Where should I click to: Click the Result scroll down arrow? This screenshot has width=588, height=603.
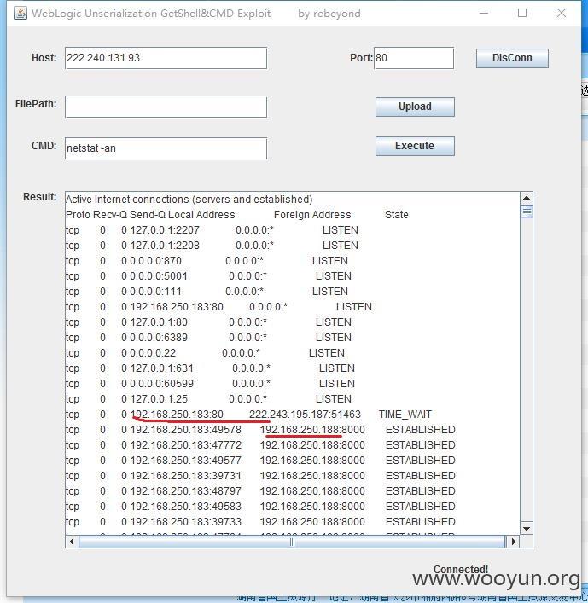click(527, 529)
